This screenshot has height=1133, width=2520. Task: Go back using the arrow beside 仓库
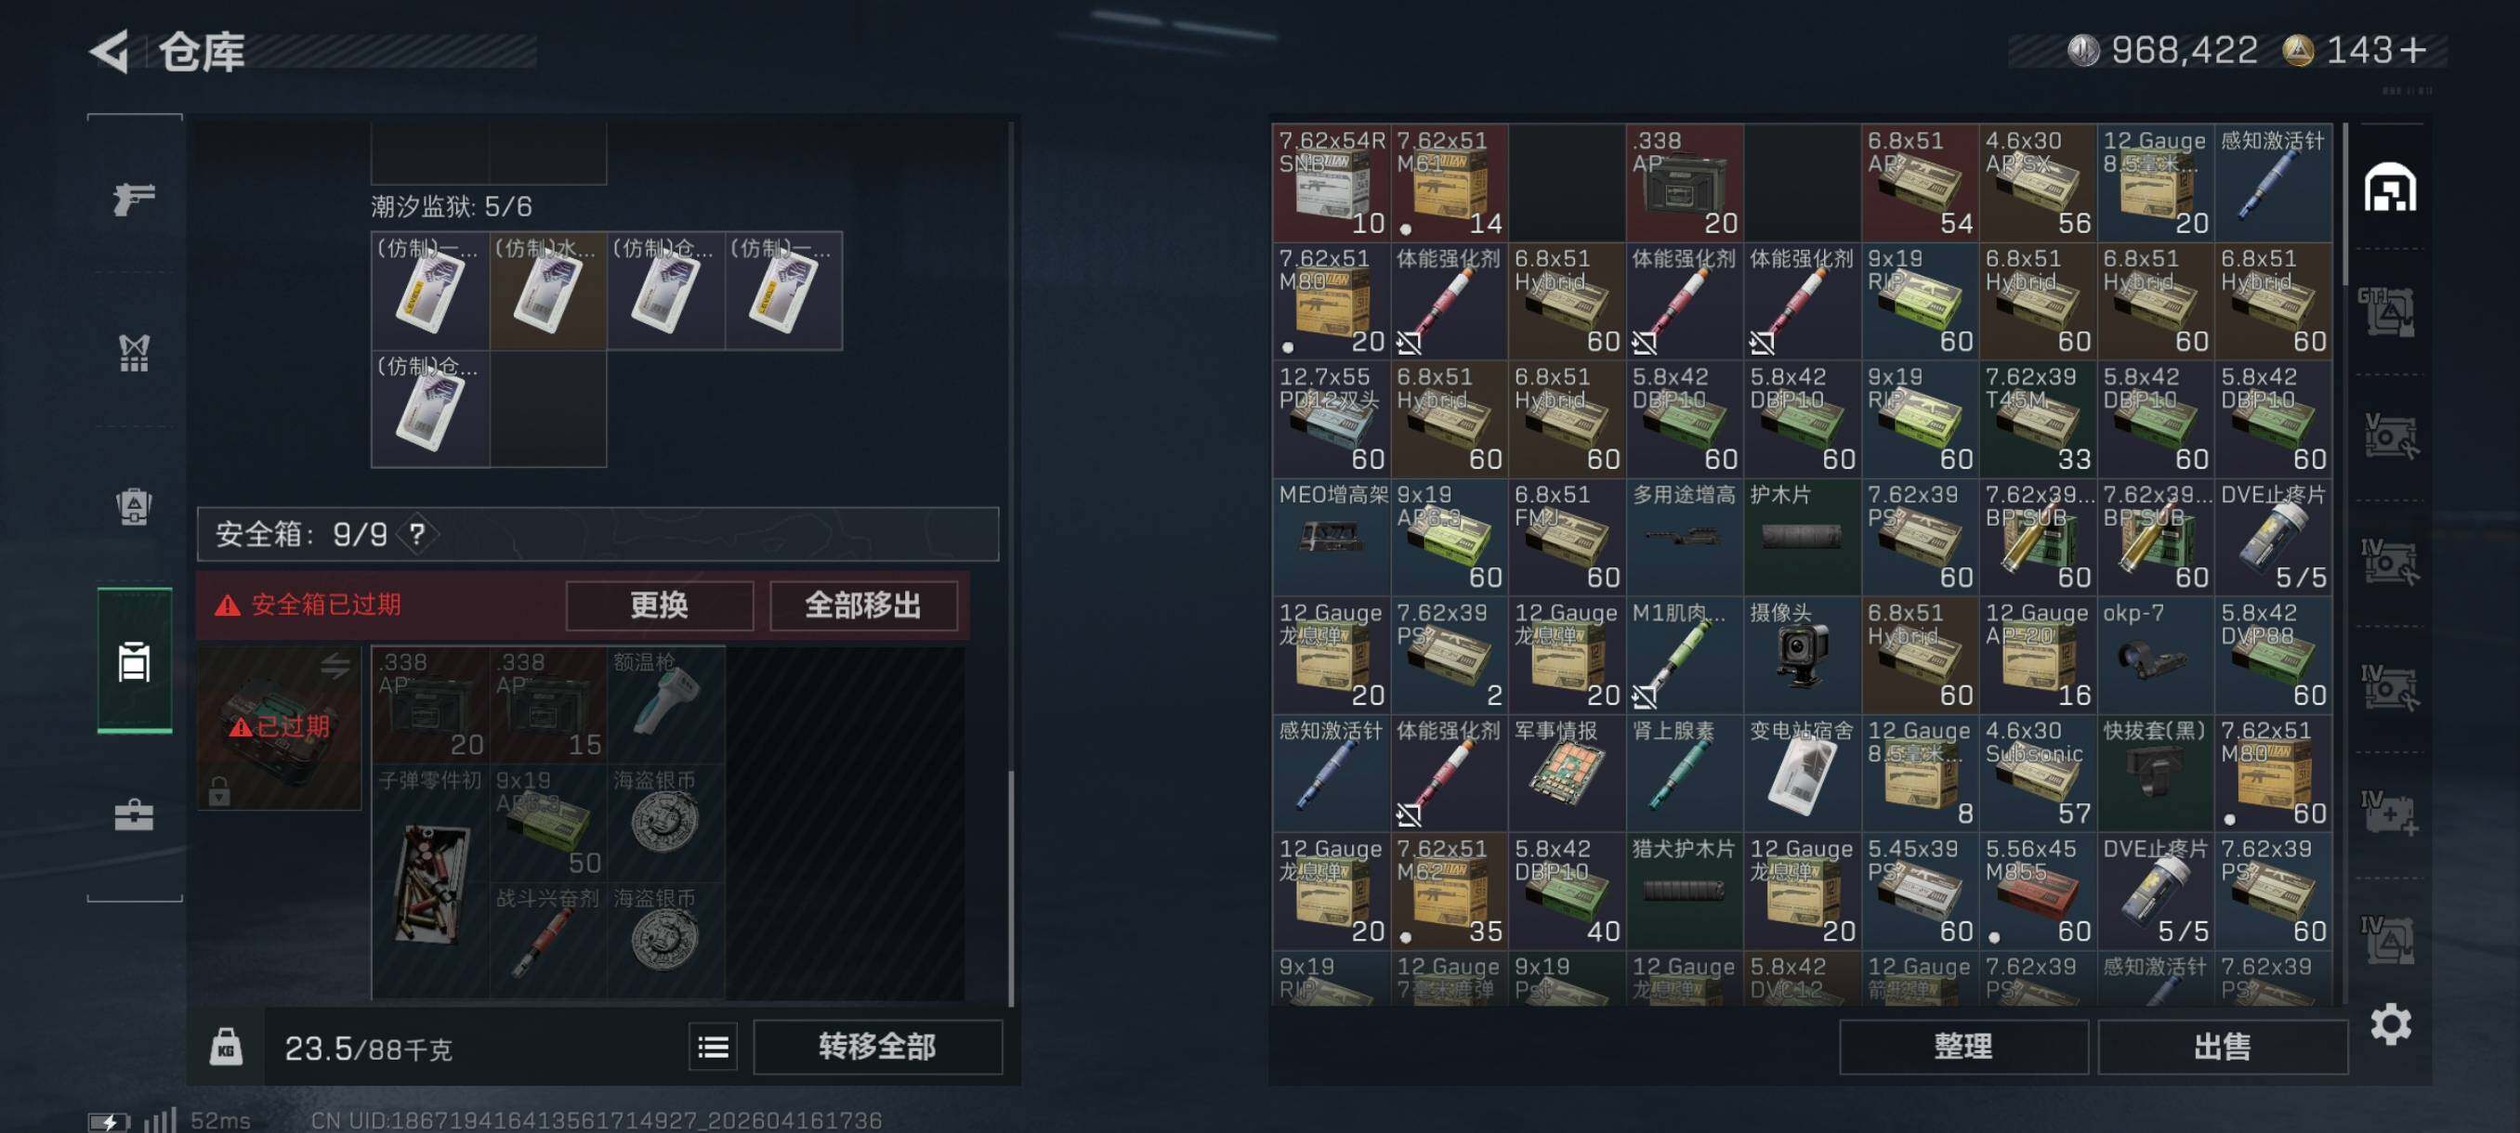coord(111,51)
